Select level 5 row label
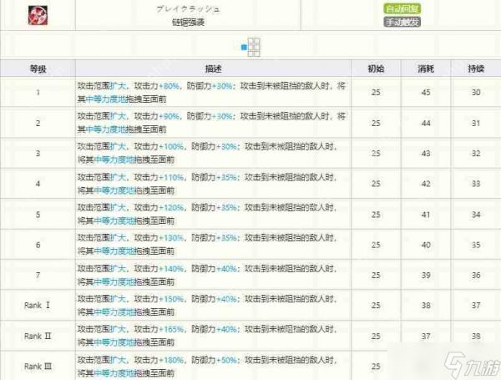This screenshot has height=380, width=501. pyautogui.click(x=38, y=215)
